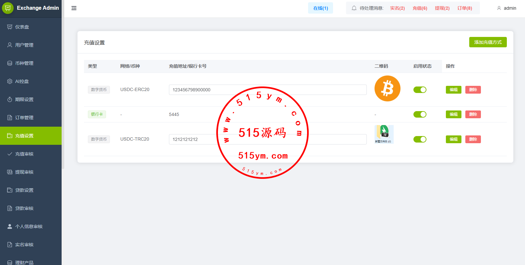Open AI控盘 menu item
The image size is (525, 265).
click(31, 81)
